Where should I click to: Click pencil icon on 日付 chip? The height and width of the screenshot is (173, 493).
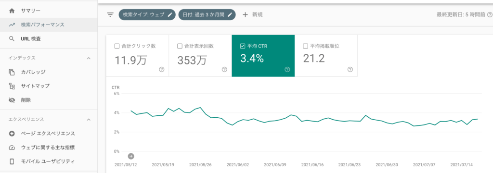[230, 15]
